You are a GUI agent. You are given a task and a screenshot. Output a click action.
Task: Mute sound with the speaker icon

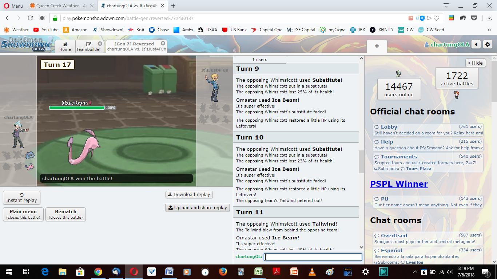pyautogui.click(x=476, y=45)
